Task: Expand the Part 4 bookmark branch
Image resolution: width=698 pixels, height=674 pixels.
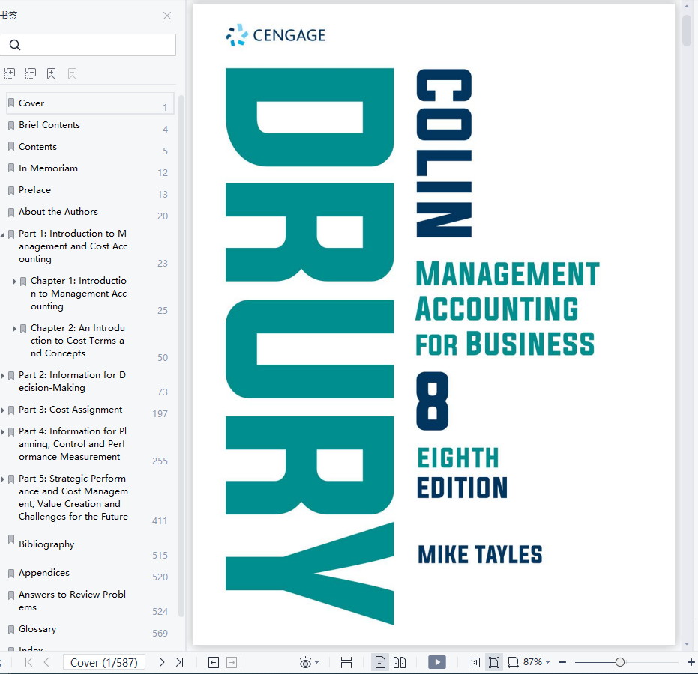Action: click(3, 432)
